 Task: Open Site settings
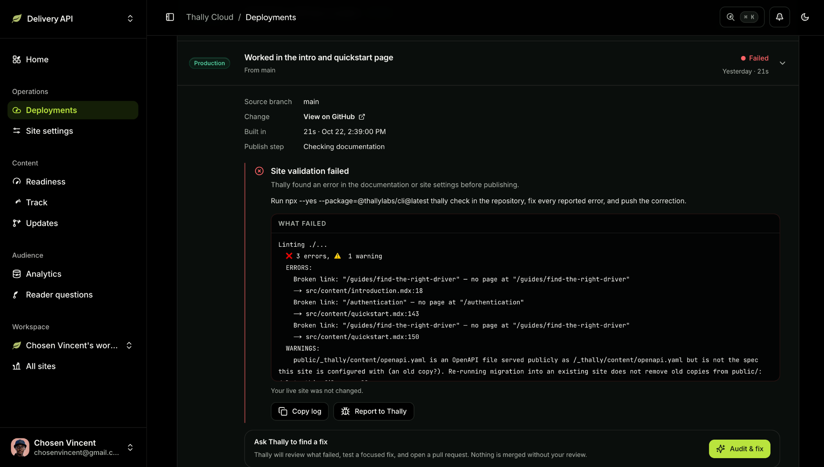click(x=73, y=131)
